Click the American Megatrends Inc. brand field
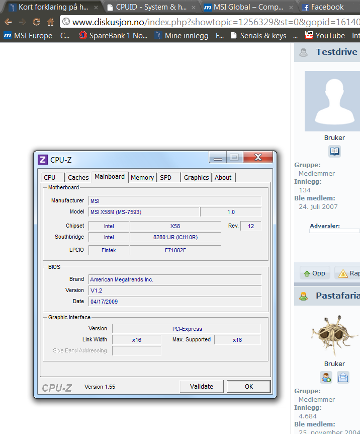This screenshot has width=360, height=434. tap(175, 279)
